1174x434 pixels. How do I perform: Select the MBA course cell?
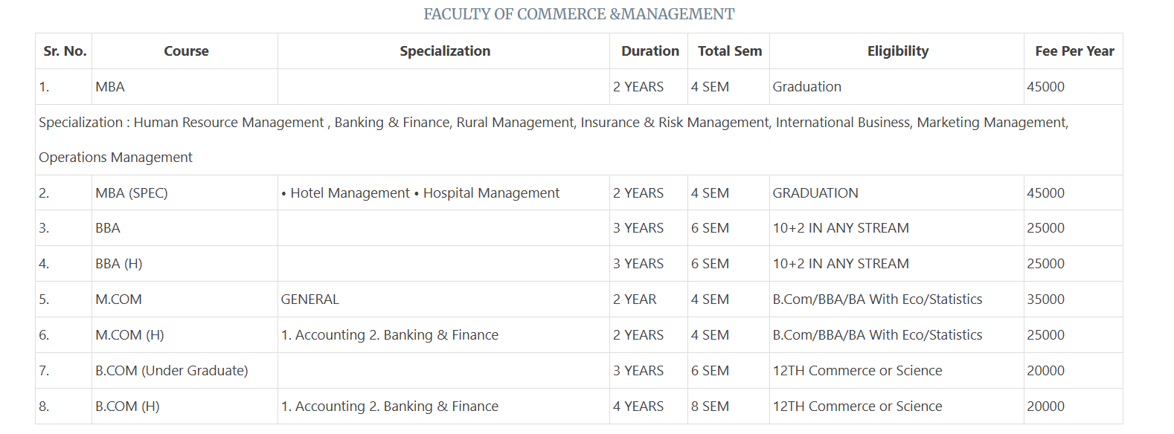(110, 87)
